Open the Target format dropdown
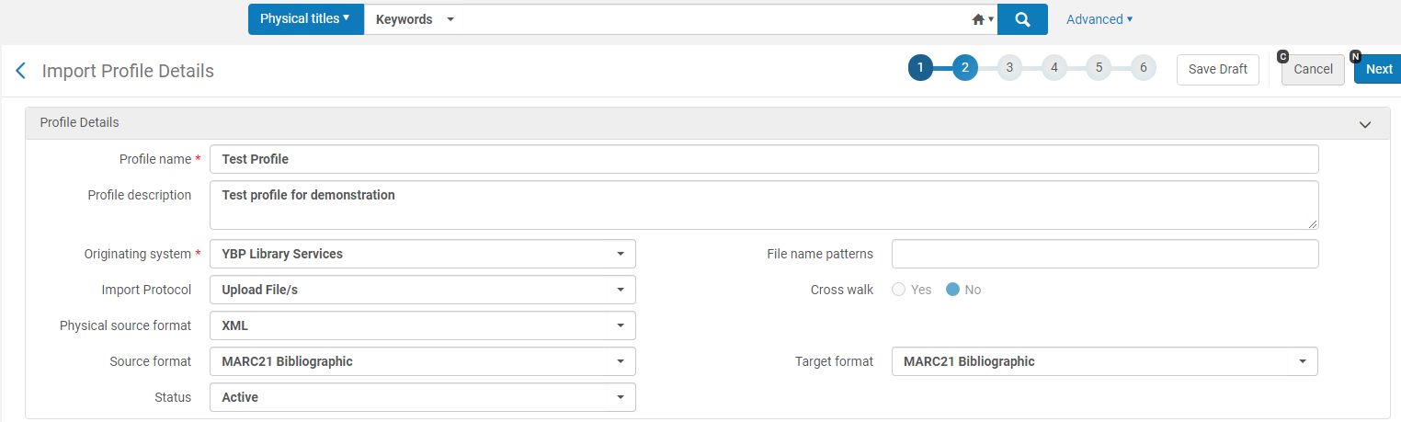 click(1104, 361)
